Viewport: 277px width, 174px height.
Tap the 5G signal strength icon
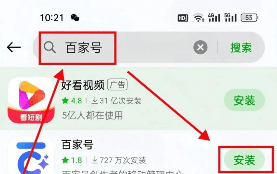pyautogui.click(x=230, y=17)
